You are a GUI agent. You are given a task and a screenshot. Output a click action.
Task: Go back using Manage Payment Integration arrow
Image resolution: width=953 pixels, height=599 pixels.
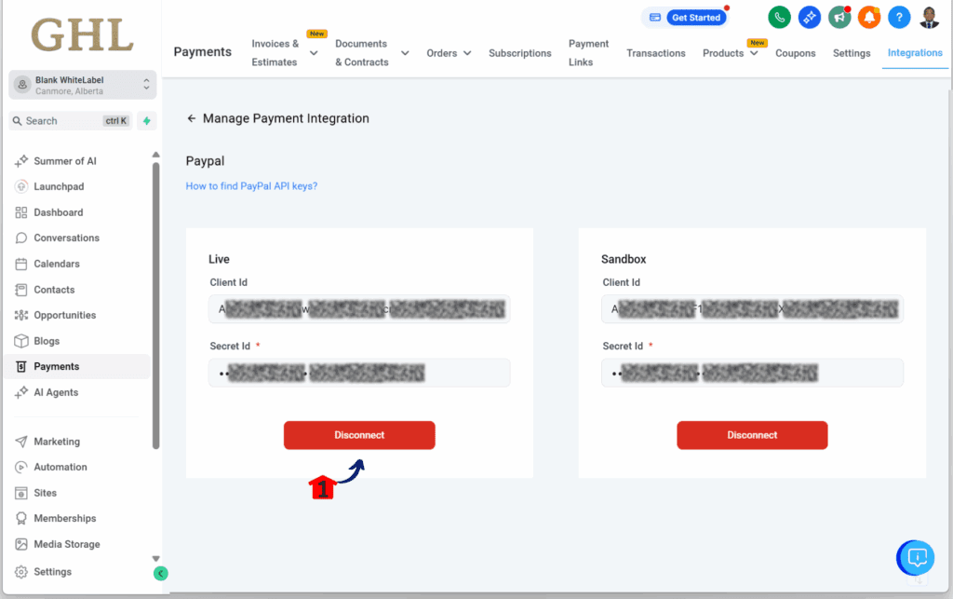pyautogui.click(x=192, y=118)
